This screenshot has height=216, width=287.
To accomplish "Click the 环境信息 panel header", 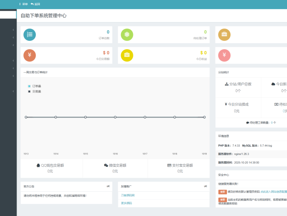I will point(223,136).
